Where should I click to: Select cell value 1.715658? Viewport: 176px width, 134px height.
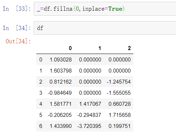coord(120,115)
